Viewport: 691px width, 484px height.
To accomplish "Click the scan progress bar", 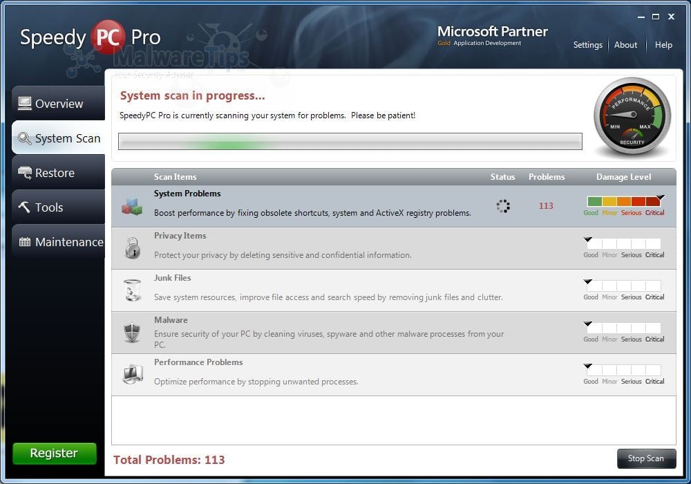I will point(350,142).
